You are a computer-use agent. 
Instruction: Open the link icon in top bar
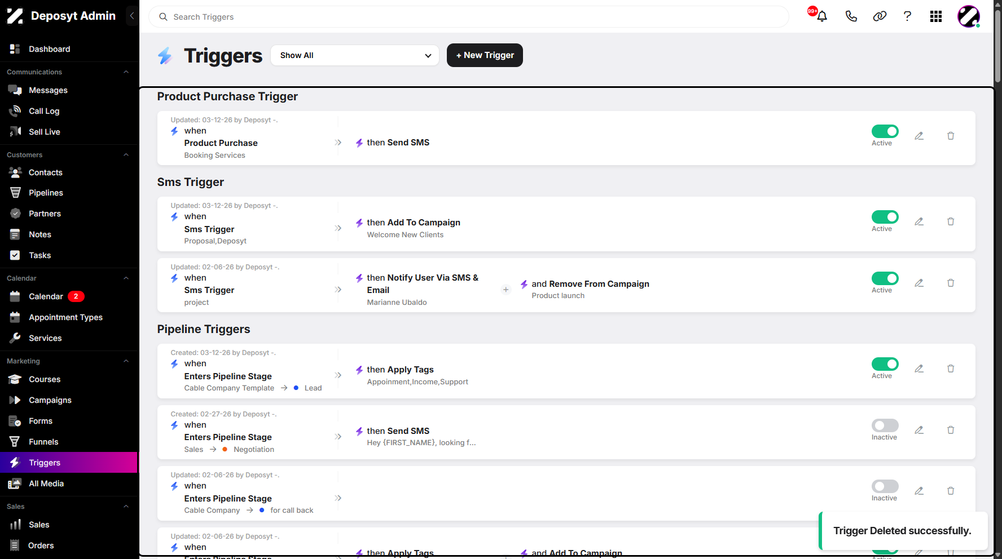click(x=880, y=16)
